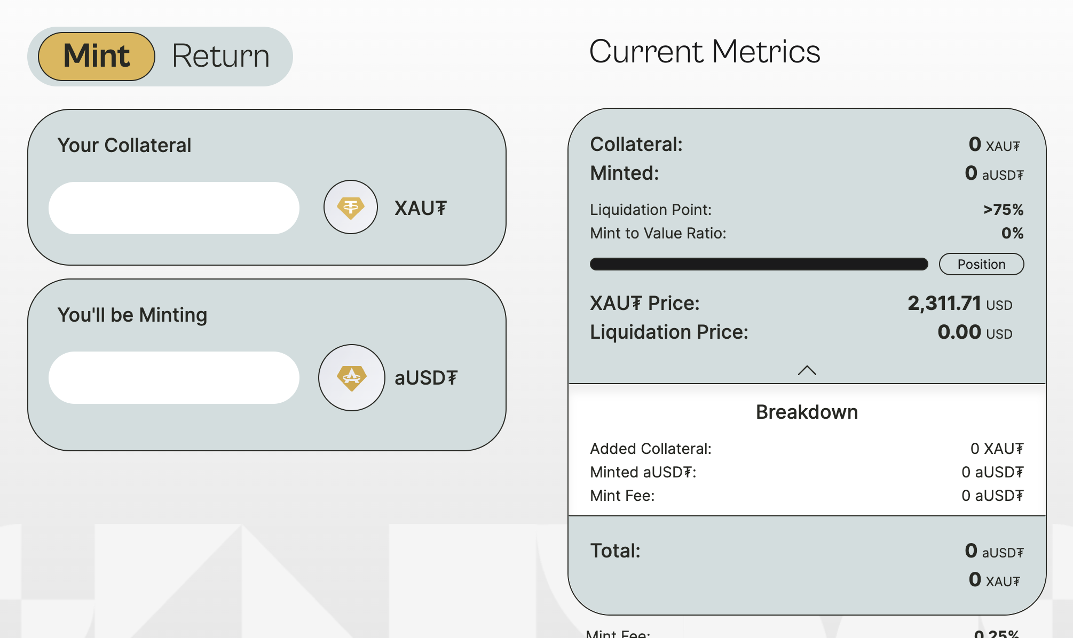Click the Total label
Image resolution: width=1073 pixels, height=638 pixels.
click(615, 551)
